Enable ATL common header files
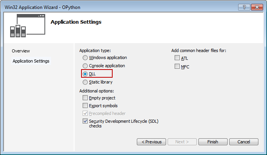The width and height of the screenshot is (267, 155). [177, 58]
